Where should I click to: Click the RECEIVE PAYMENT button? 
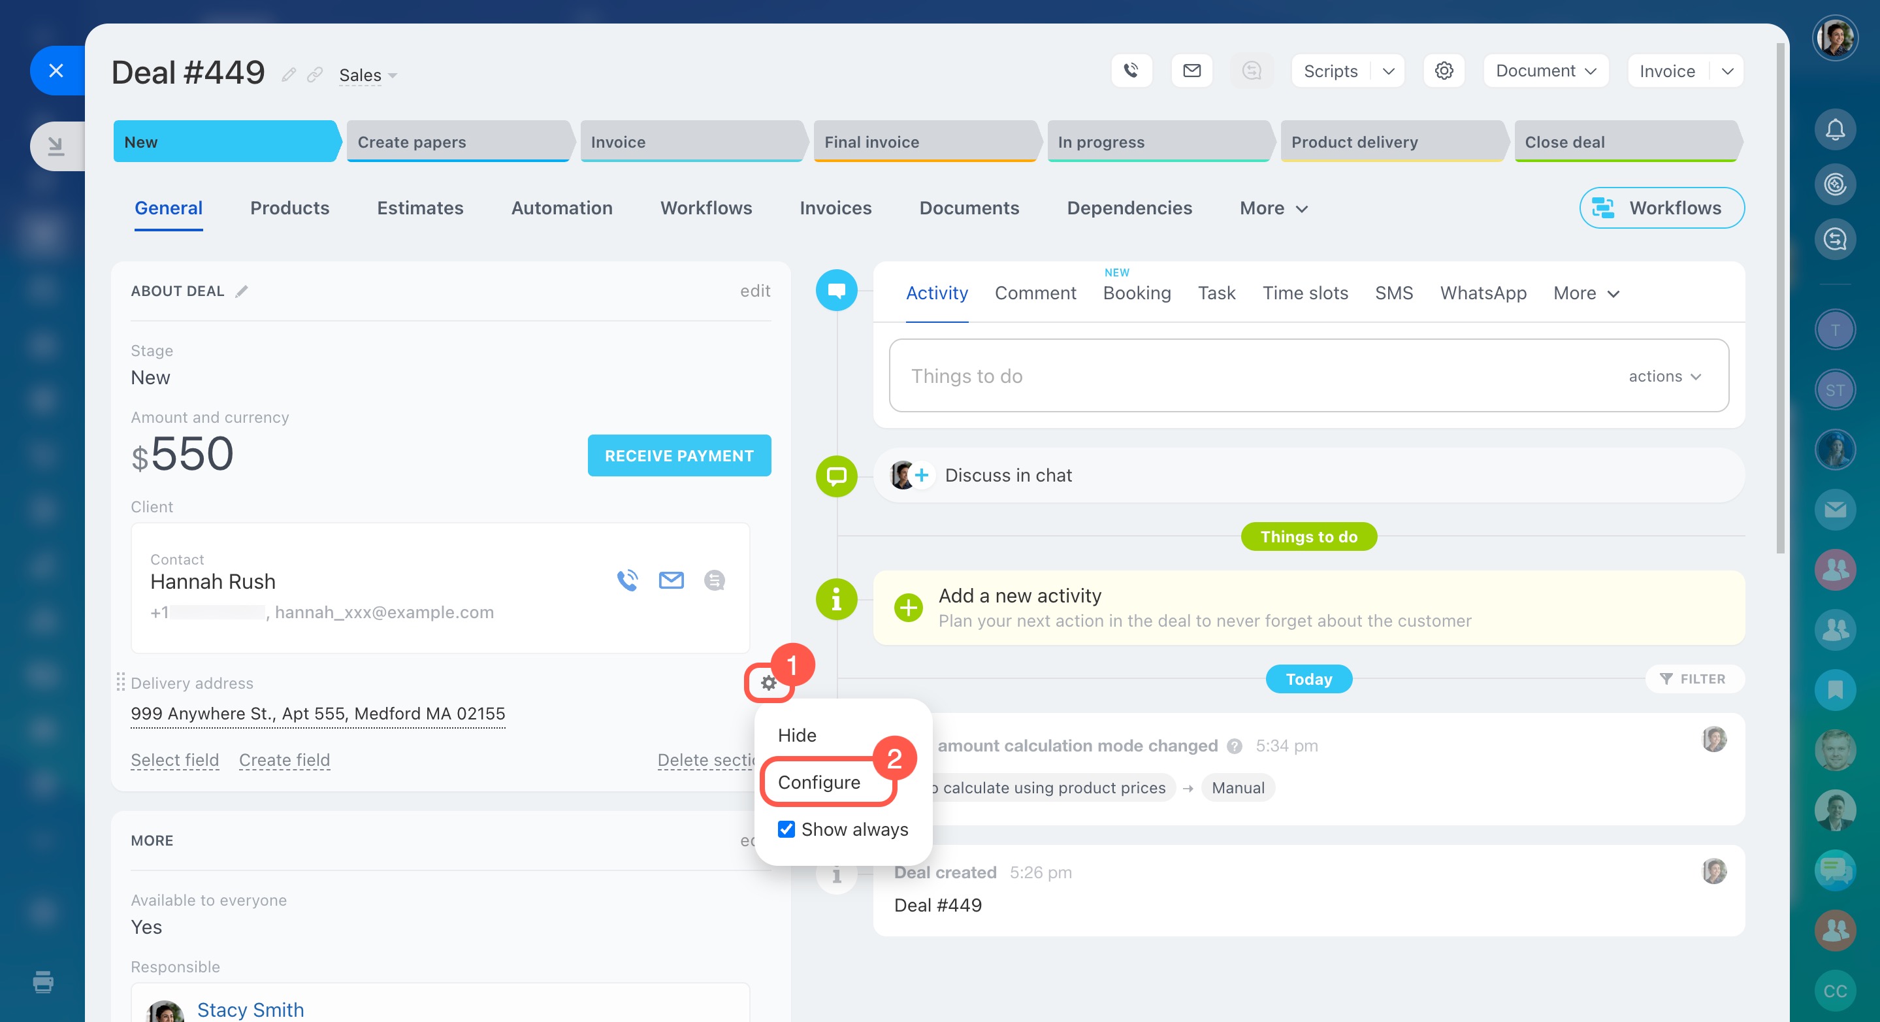coord(679,455)
